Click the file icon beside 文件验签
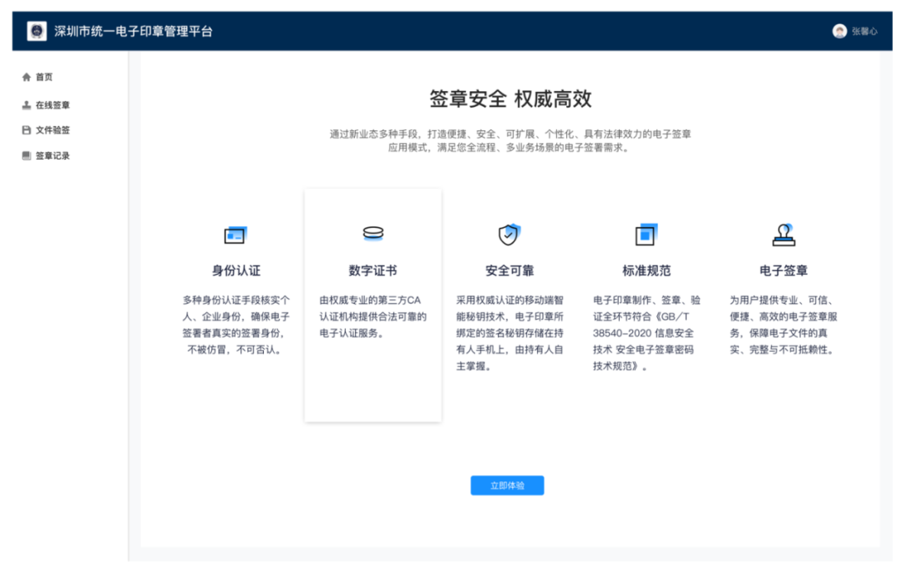 point(27,130)
